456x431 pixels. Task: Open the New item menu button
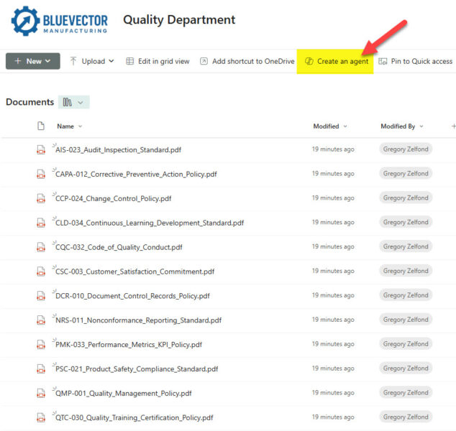tap(33, 61)
